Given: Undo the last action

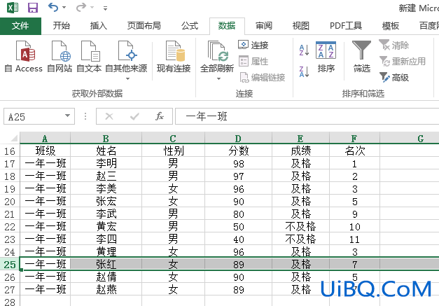Looking at the screenshot, I should click(53, 7).
